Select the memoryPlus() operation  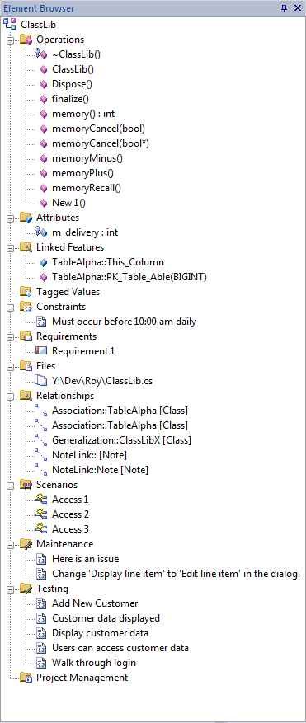click(83, 173)
